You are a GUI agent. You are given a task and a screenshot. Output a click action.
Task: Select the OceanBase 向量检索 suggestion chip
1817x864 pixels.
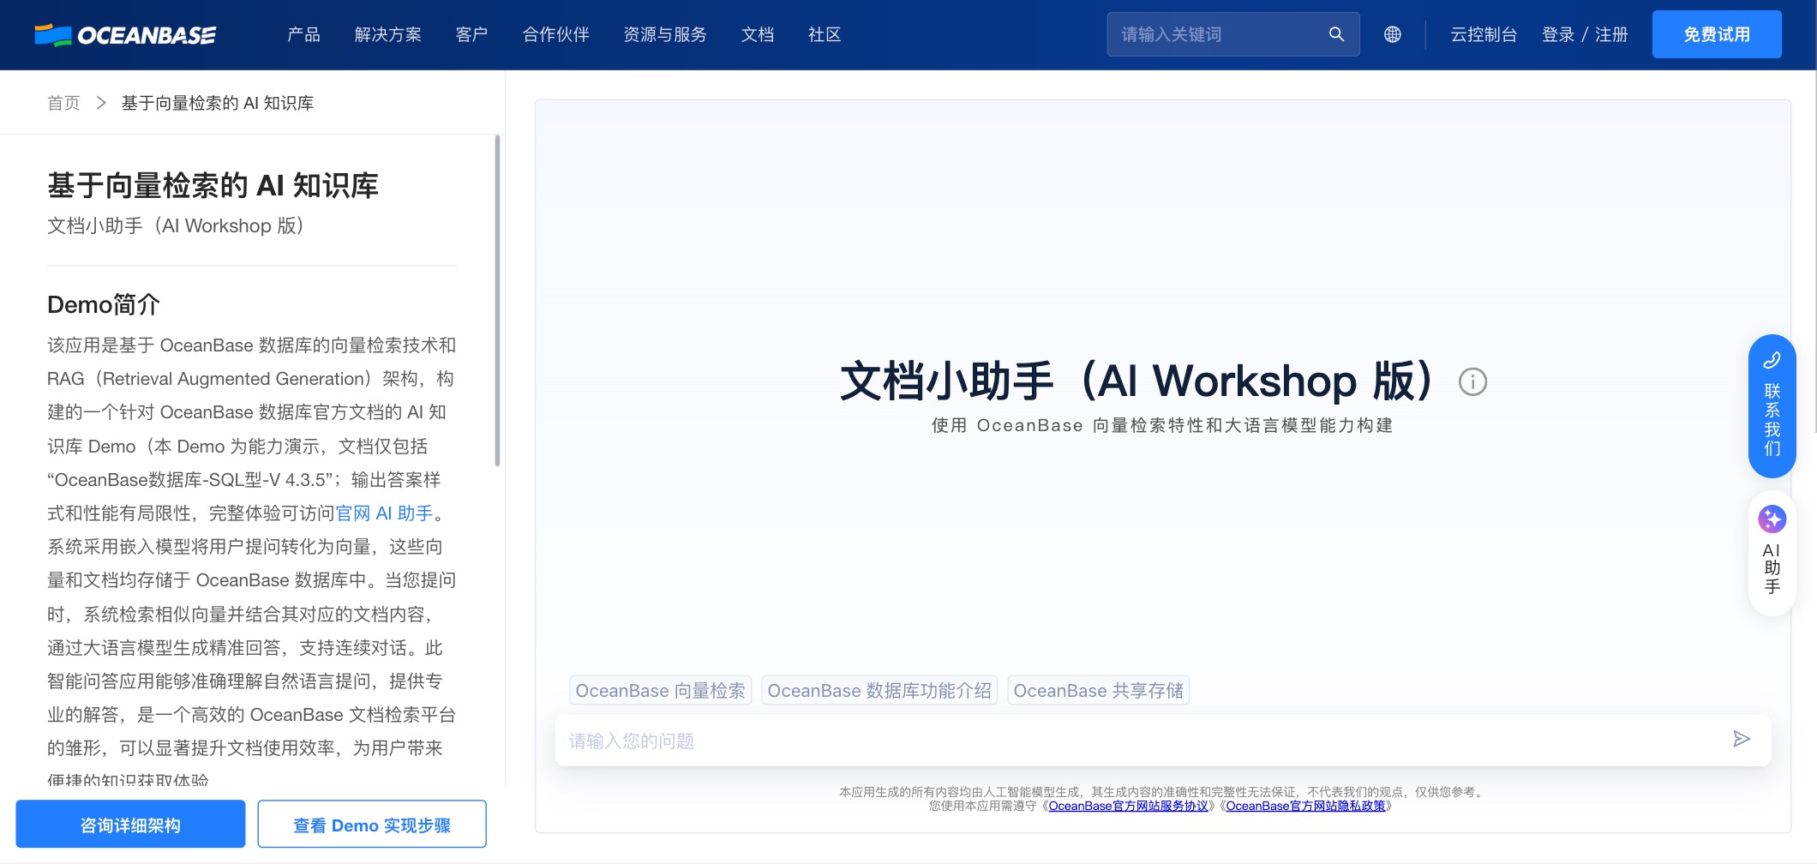[660, 690]
